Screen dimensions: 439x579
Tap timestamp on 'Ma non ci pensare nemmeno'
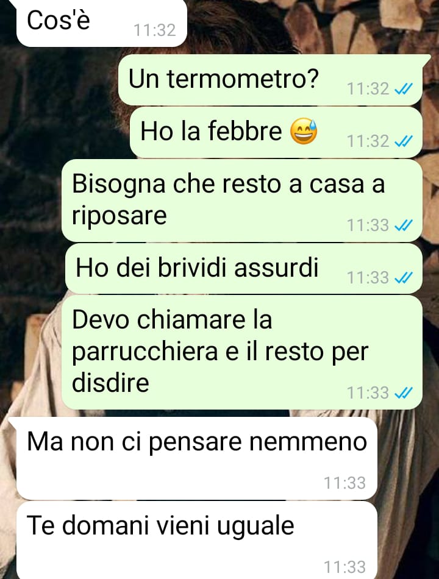coord(344,483)
